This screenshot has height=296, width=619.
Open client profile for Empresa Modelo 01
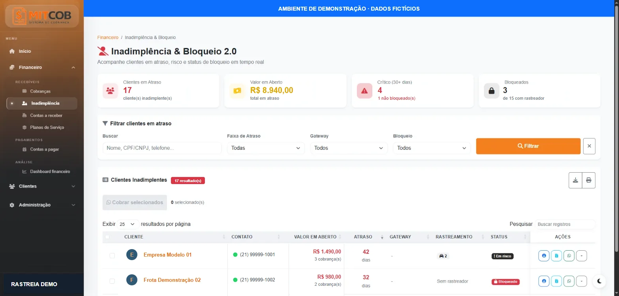[x=544, y=256]
